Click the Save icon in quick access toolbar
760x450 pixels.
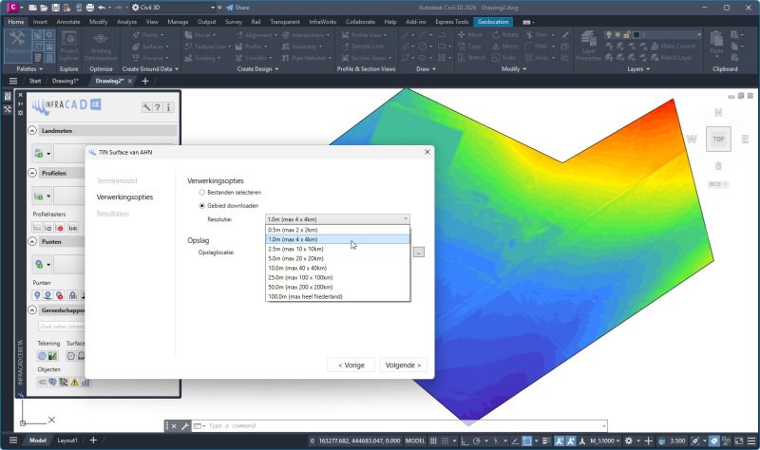coord(56,8)
